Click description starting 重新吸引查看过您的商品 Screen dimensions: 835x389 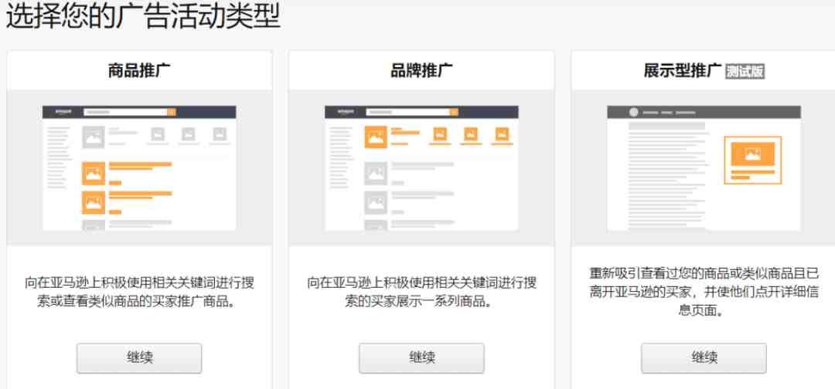704,292
